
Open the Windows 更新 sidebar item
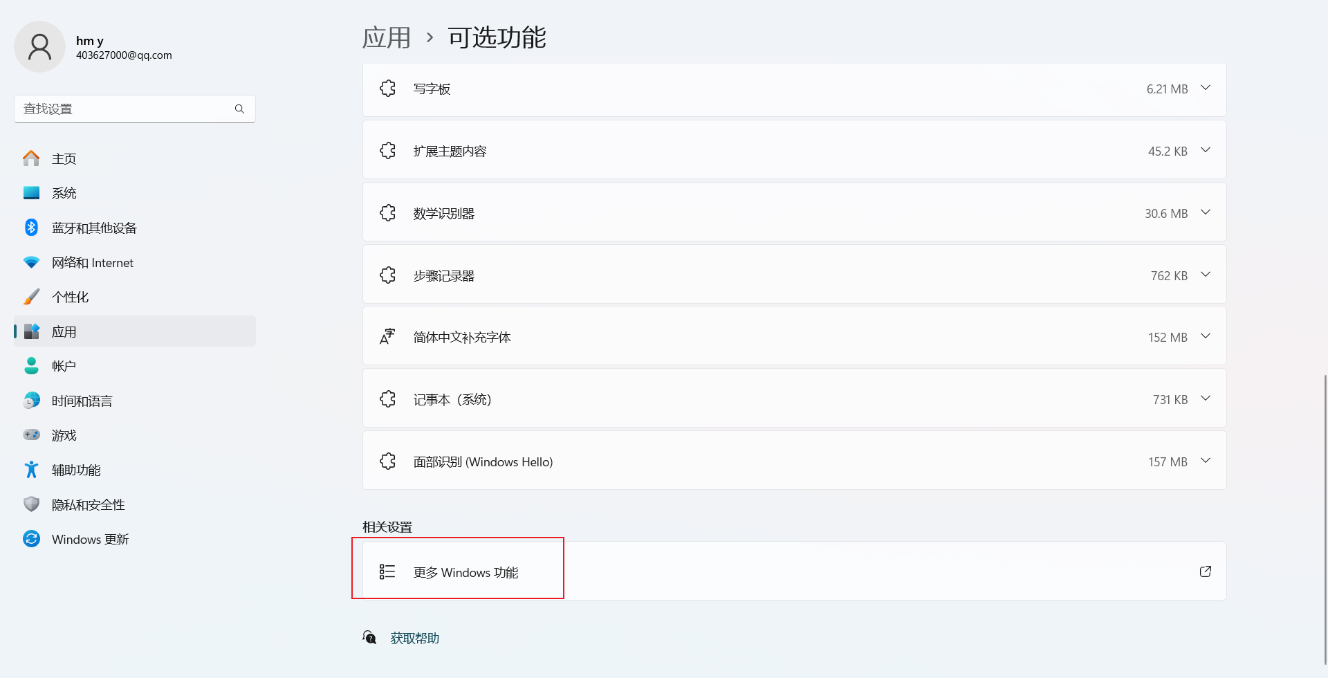90,540
